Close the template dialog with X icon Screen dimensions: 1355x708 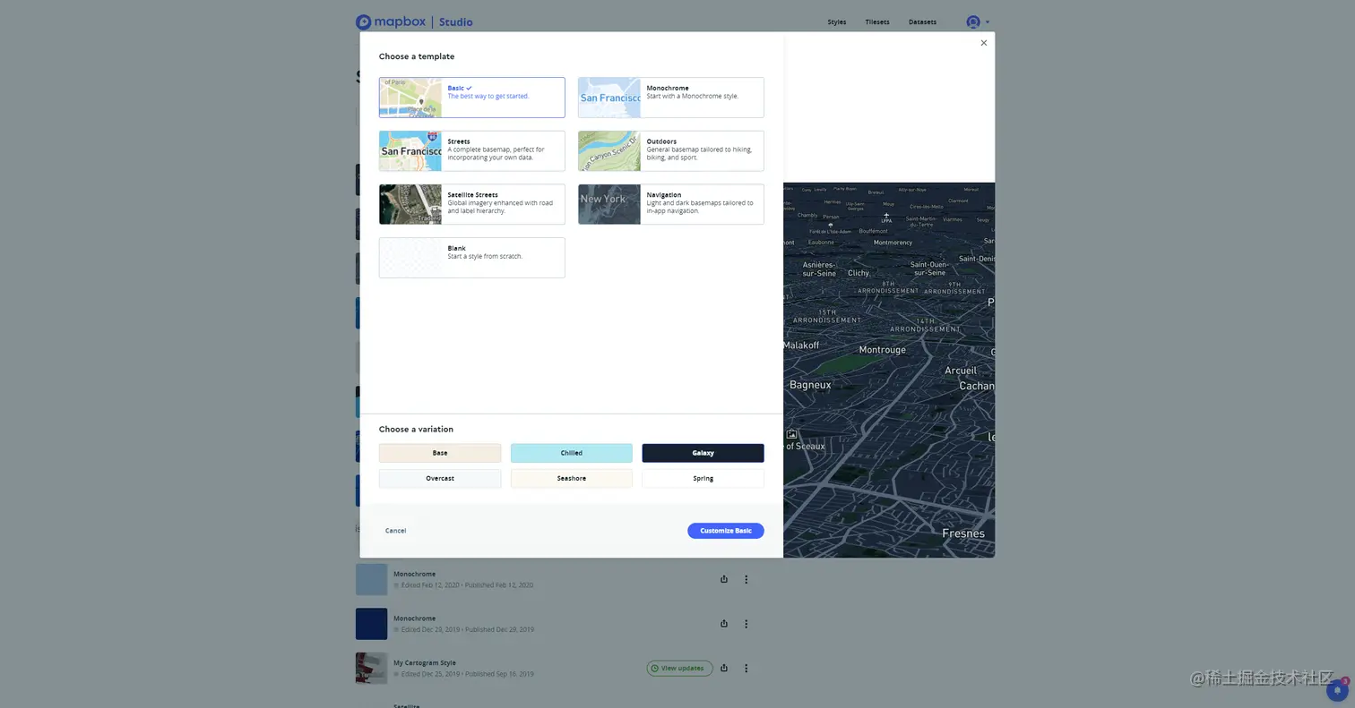[983, 43]
